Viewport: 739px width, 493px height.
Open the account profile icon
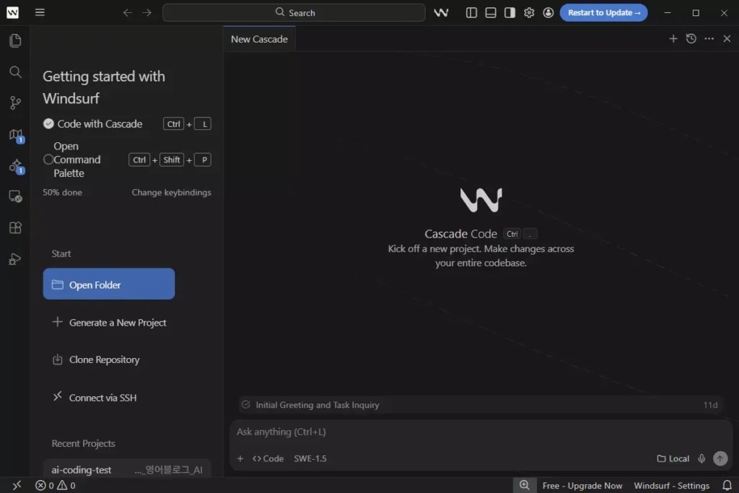(548, 13)
